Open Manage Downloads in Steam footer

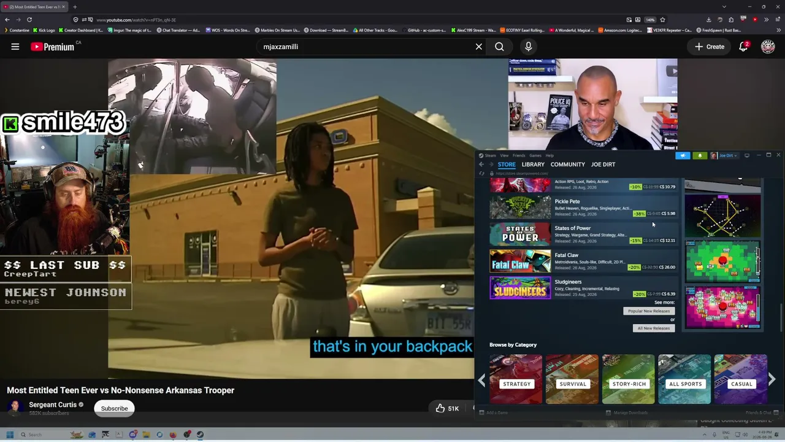click(627, 413)
